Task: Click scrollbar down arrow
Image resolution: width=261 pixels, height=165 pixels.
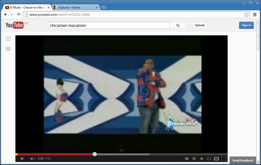Action: click(258, 162)
